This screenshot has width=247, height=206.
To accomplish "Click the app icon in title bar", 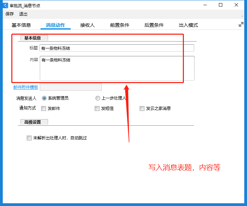I will pyautogui.click(x=5, y=5).
